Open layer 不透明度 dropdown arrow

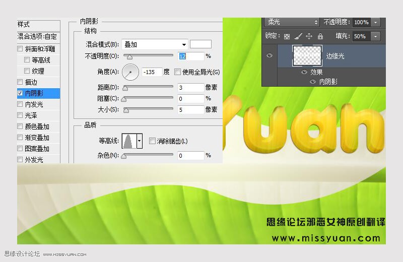click(375, 22)
